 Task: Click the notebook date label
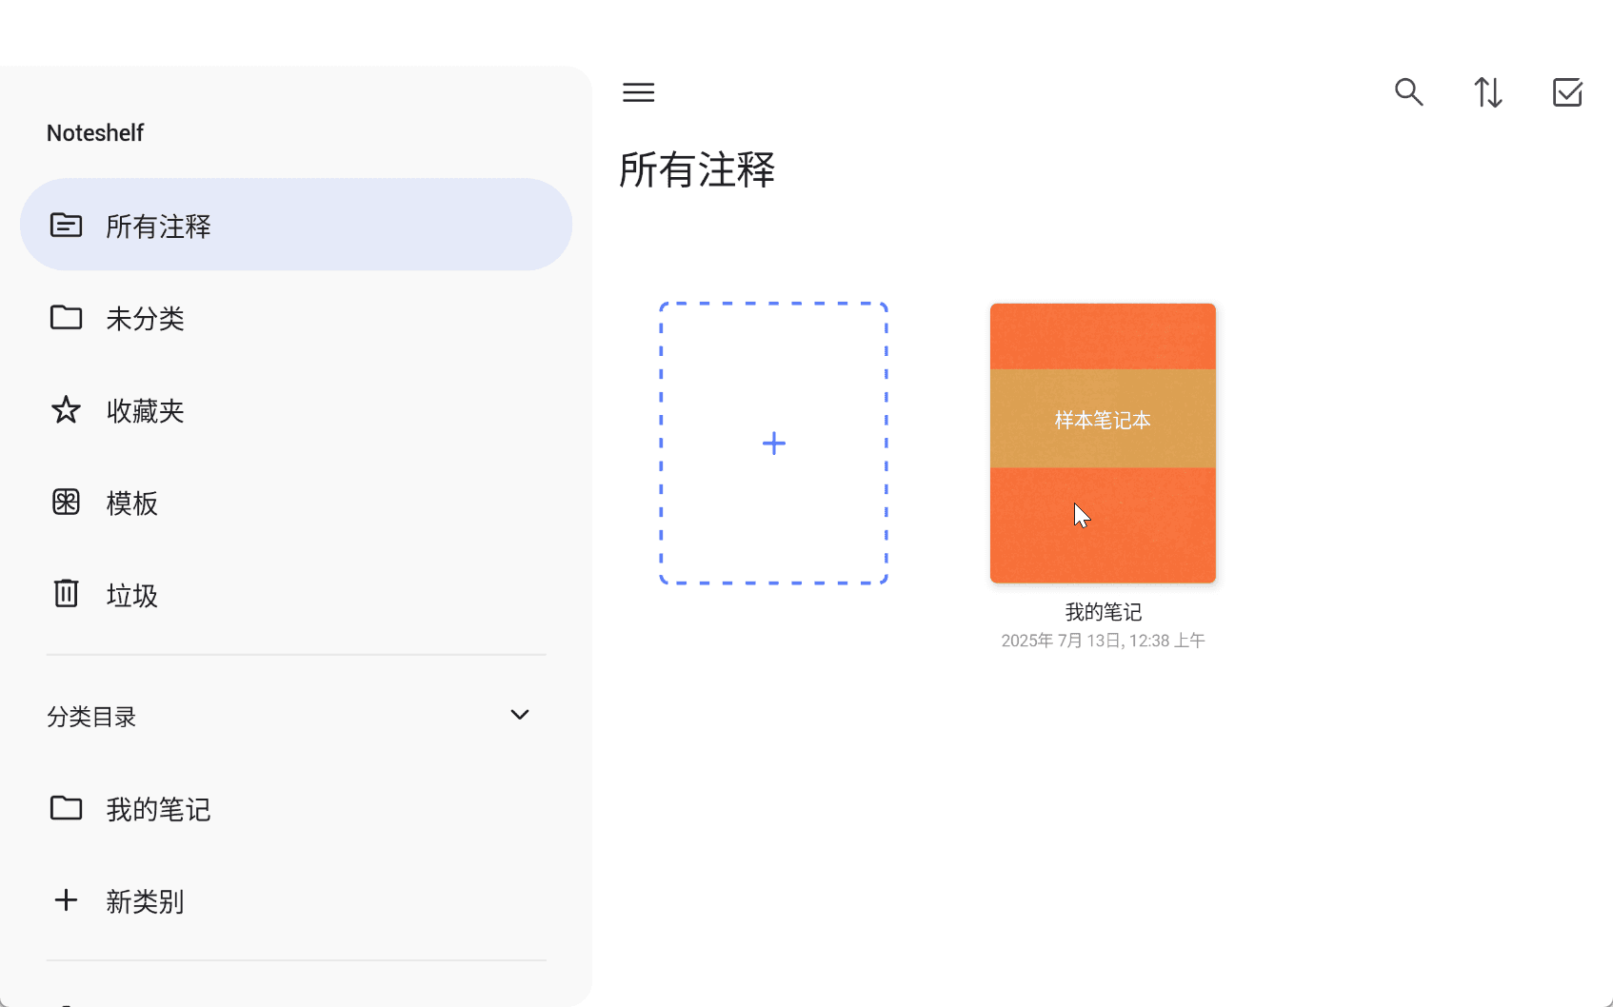[x=1102, y=641]
